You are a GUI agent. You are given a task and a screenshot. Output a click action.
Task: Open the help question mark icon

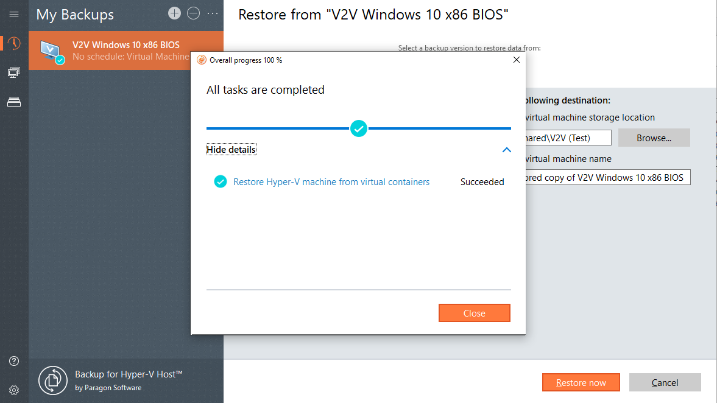(14, 361)
